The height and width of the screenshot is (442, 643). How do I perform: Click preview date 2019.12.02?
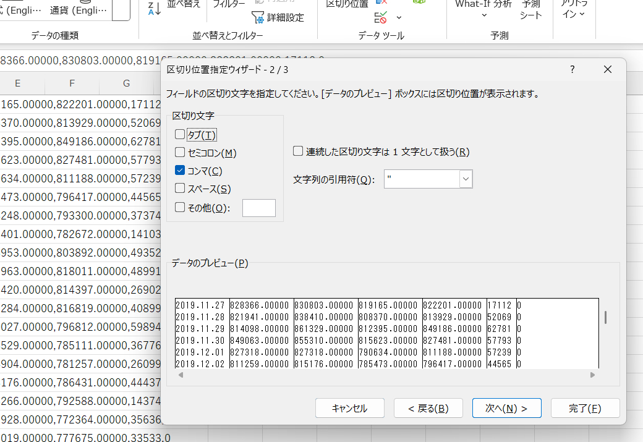200,363
